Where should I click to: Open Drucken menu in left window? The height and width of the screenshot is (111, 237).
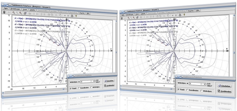click(x=82, y=13)
